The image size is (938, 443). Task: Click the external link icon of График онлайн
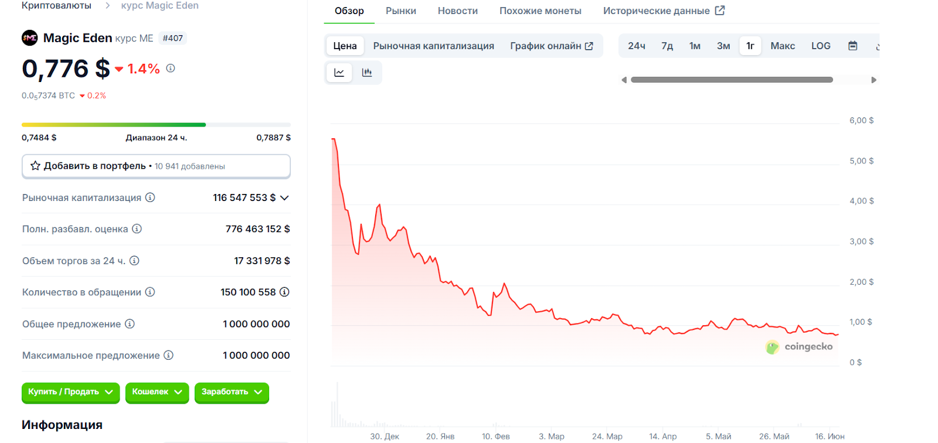589,46
